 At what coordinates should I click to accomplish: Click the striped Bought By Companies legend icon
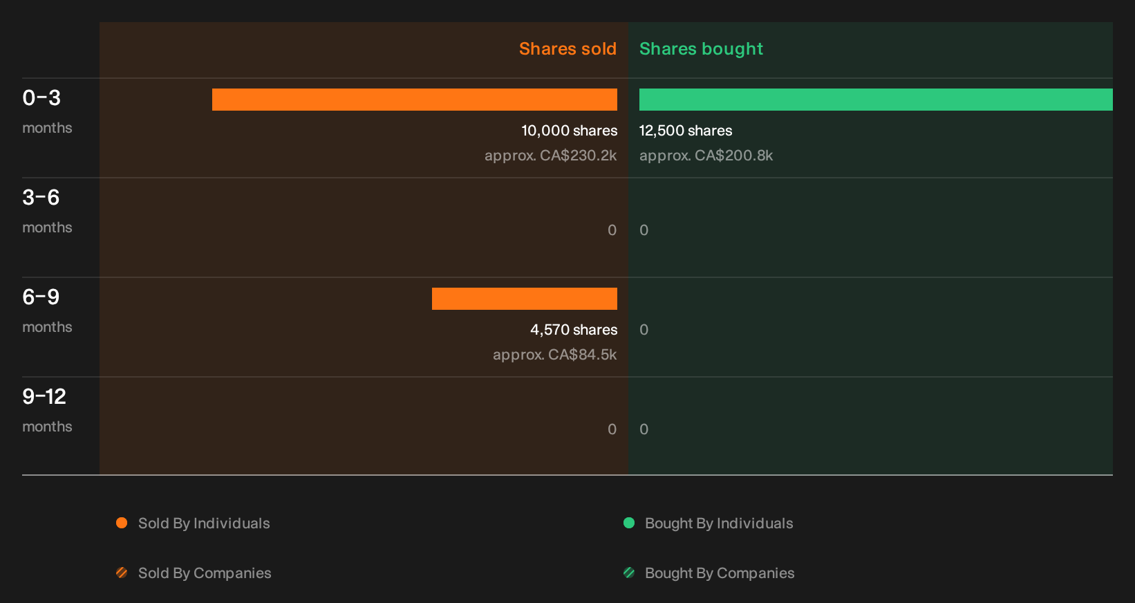point(629,573)
